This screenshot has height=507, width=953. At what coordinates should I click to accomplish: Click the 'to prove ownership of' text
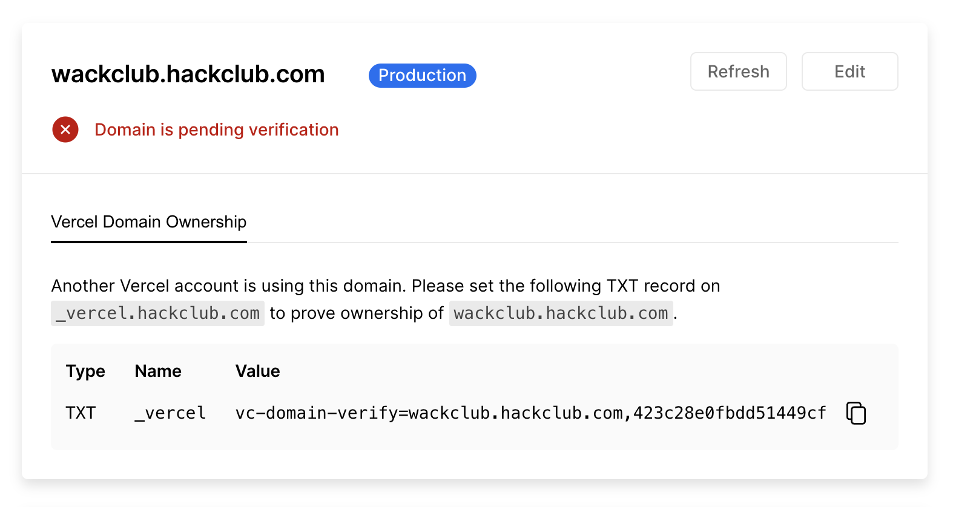357,313
